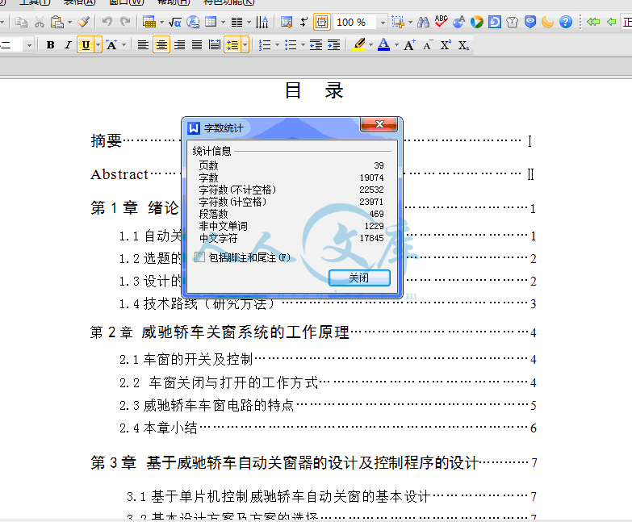The height and width of the screenshot is (522, 632).
Task: Open the line spacing dropdown arrow
Action: (x=245, y=44)
